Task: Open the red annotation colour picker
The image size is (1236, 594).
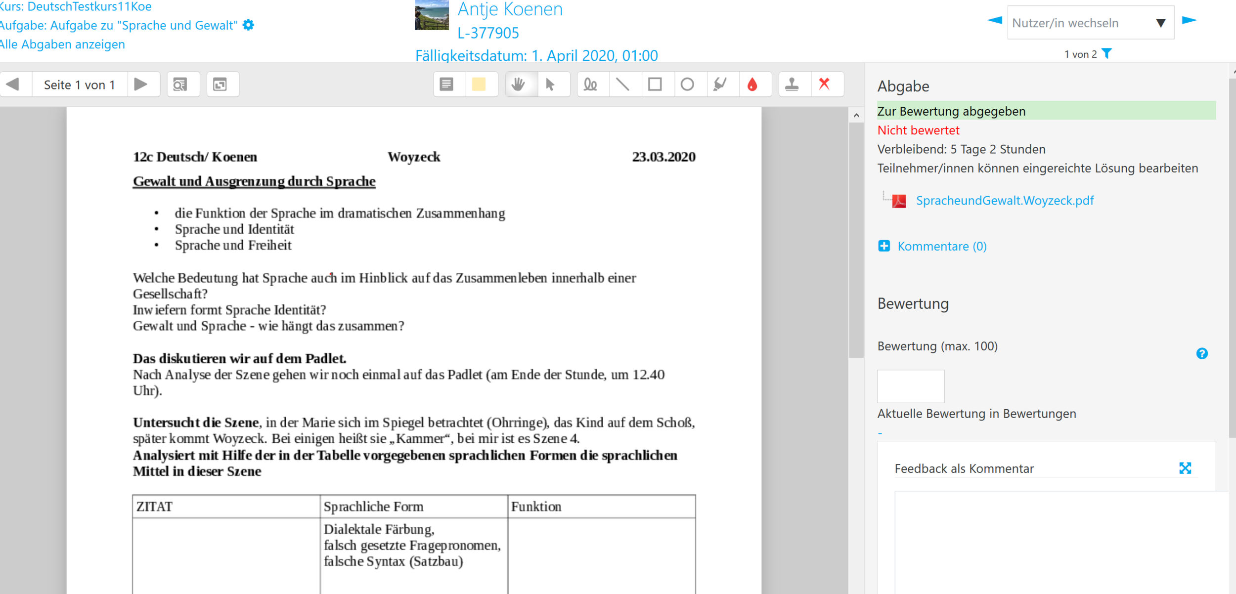Action: [752, 85]
